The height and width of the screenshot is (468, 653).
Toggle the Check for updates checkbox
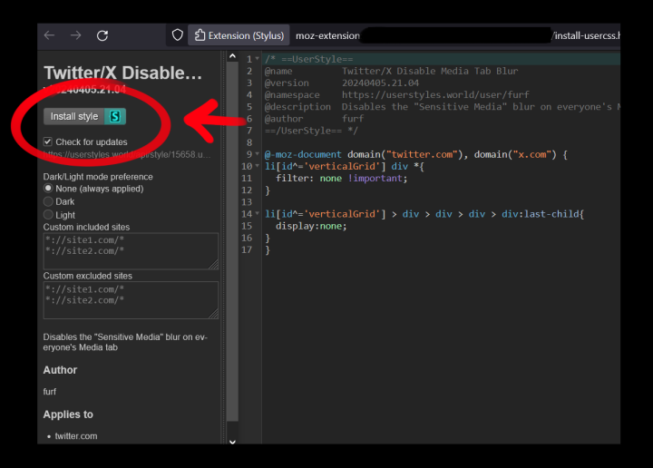tap(48, 142)
